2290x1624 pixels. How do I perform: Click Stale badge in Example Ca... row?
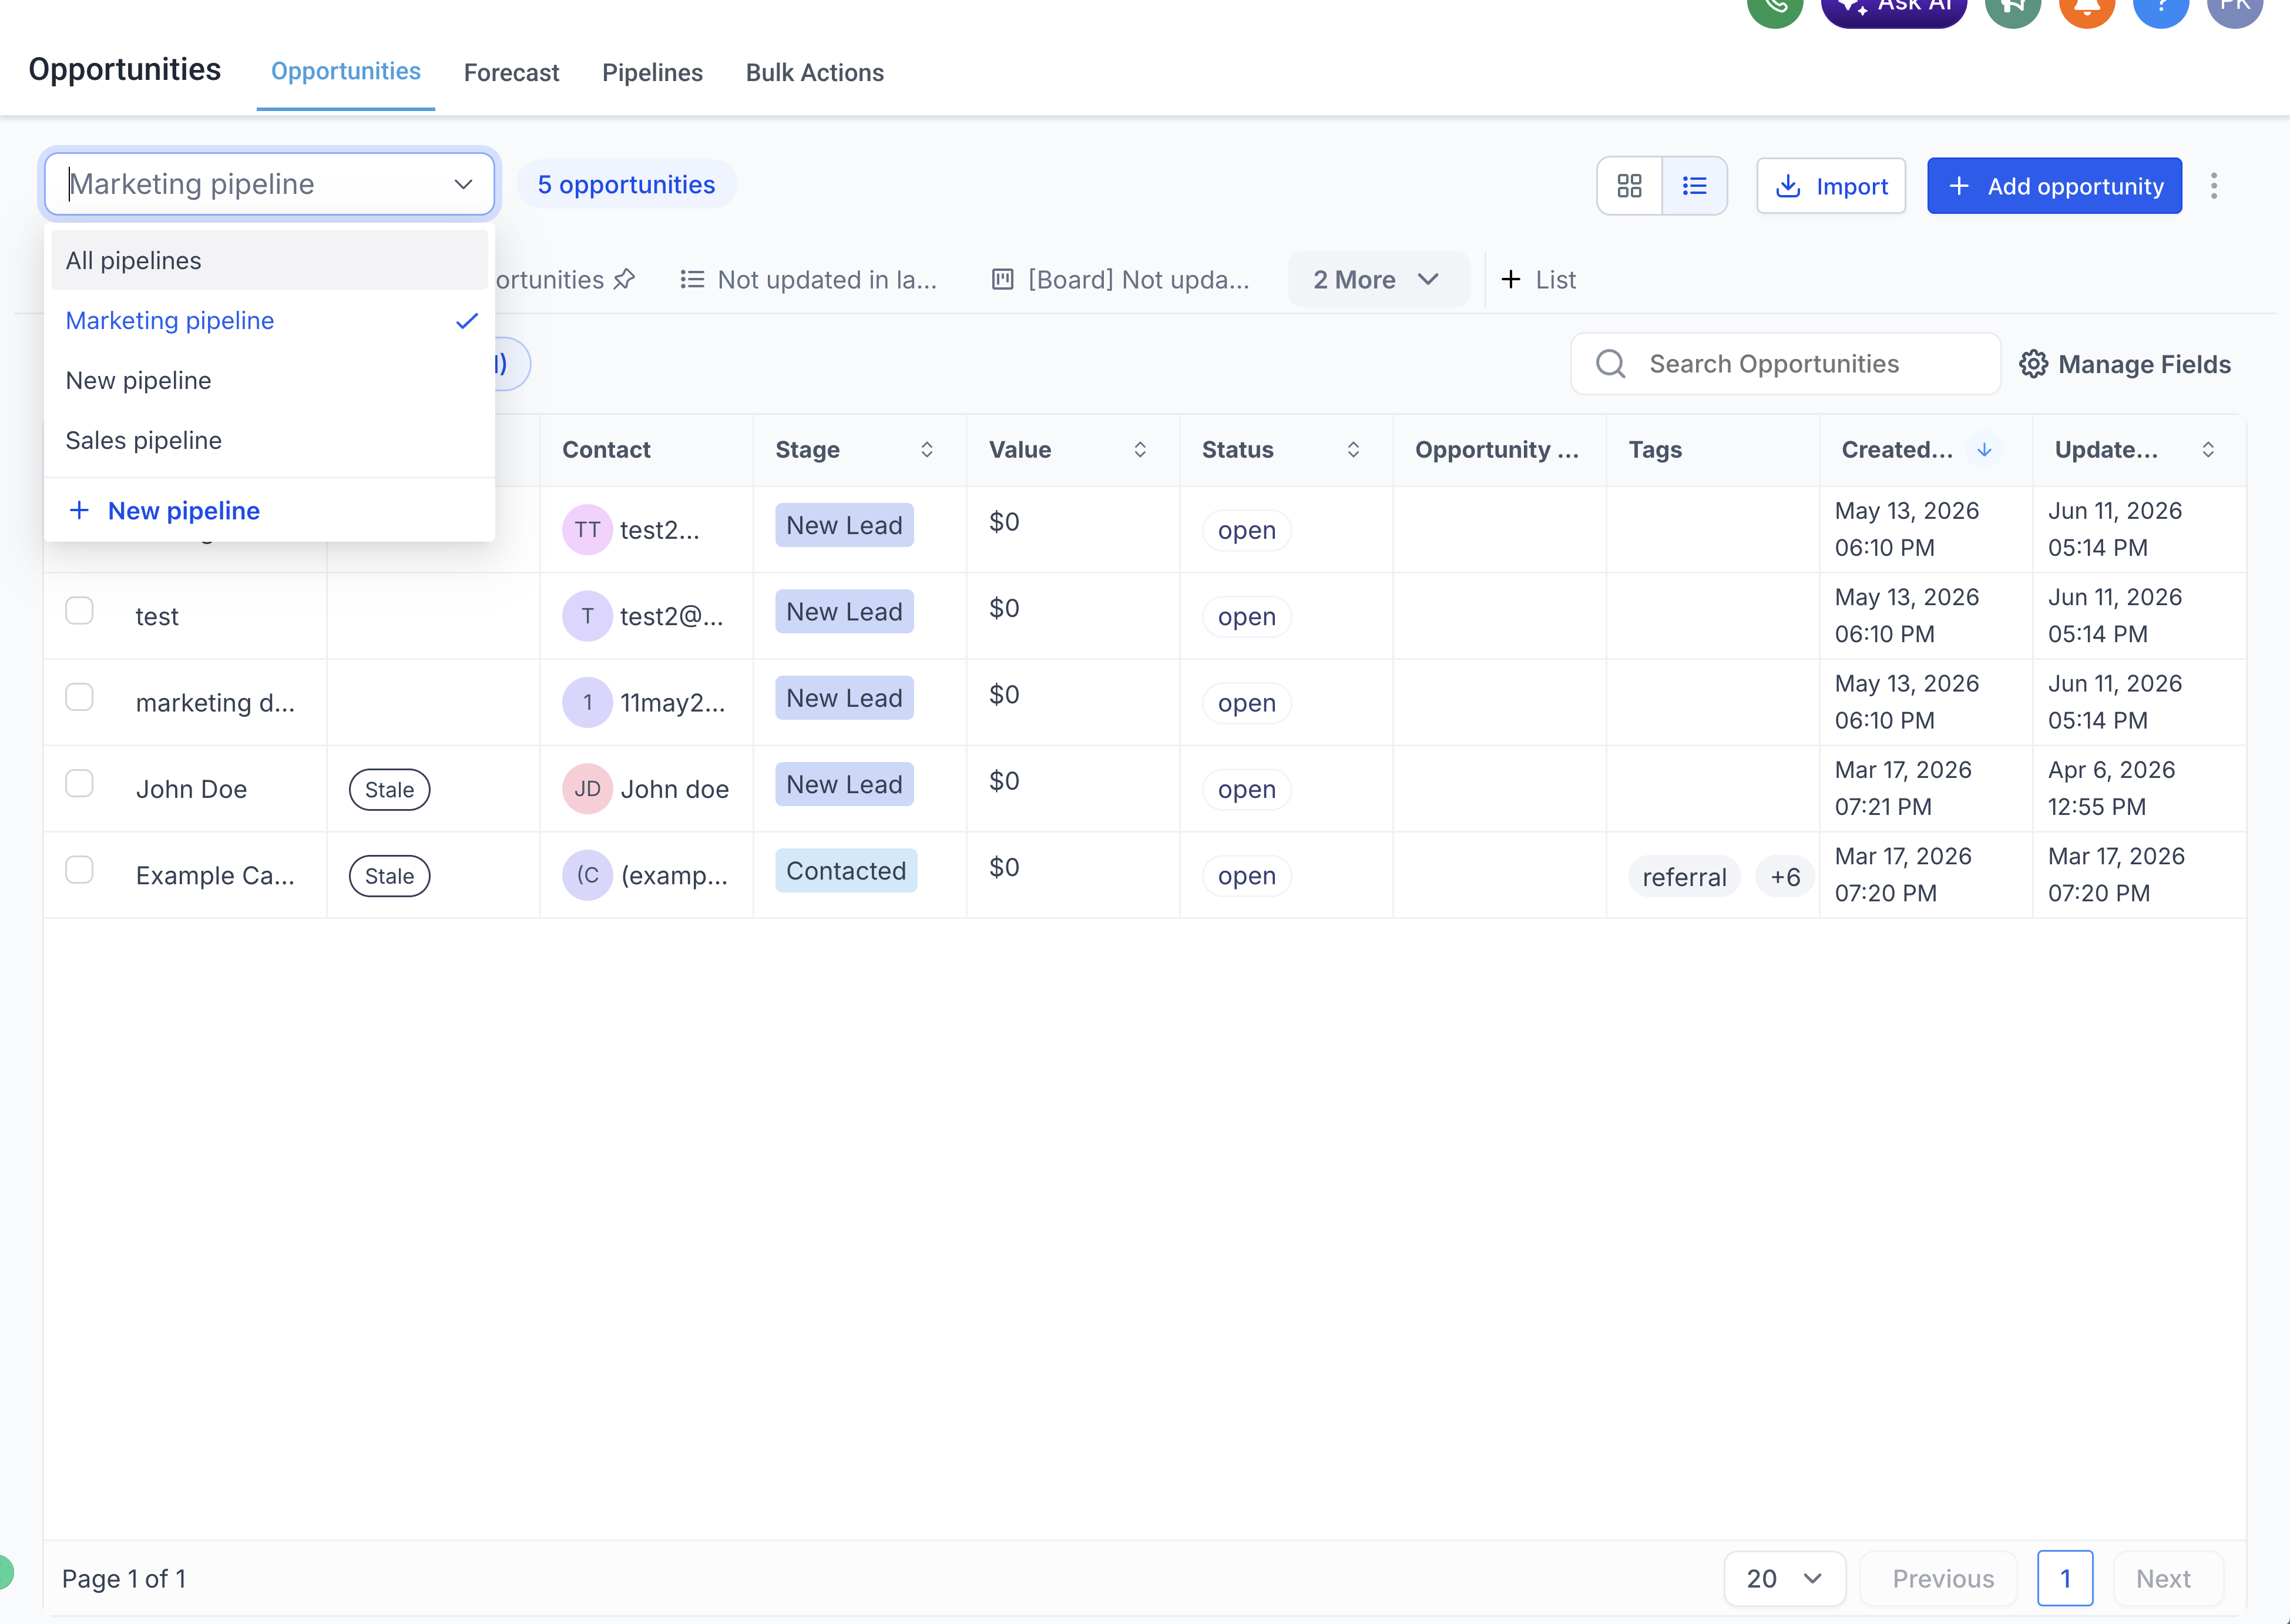(389, 876)
